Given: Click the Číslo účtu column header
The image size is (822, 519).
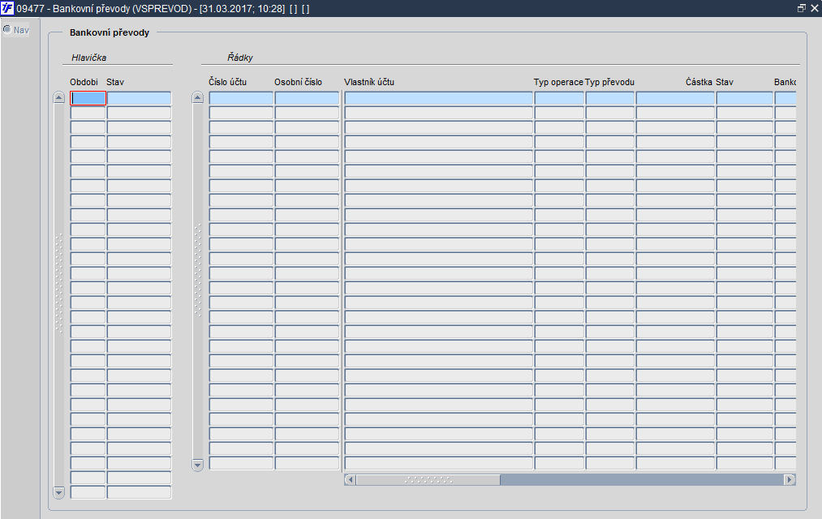Looking at the screenshot, I should point(227,82).
